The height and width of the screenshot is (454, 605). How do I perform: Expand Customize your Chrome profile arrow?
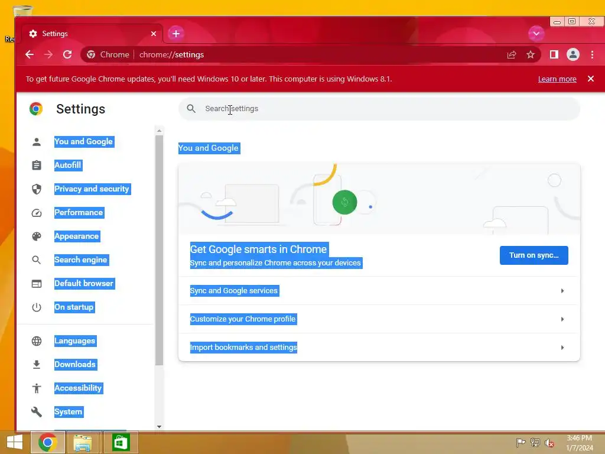point(562,319)
